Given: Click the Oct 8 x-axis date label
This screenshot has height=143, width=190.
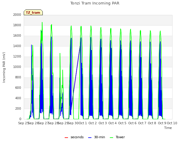Looking at the screenshot, I should click(x=152, y=123).
